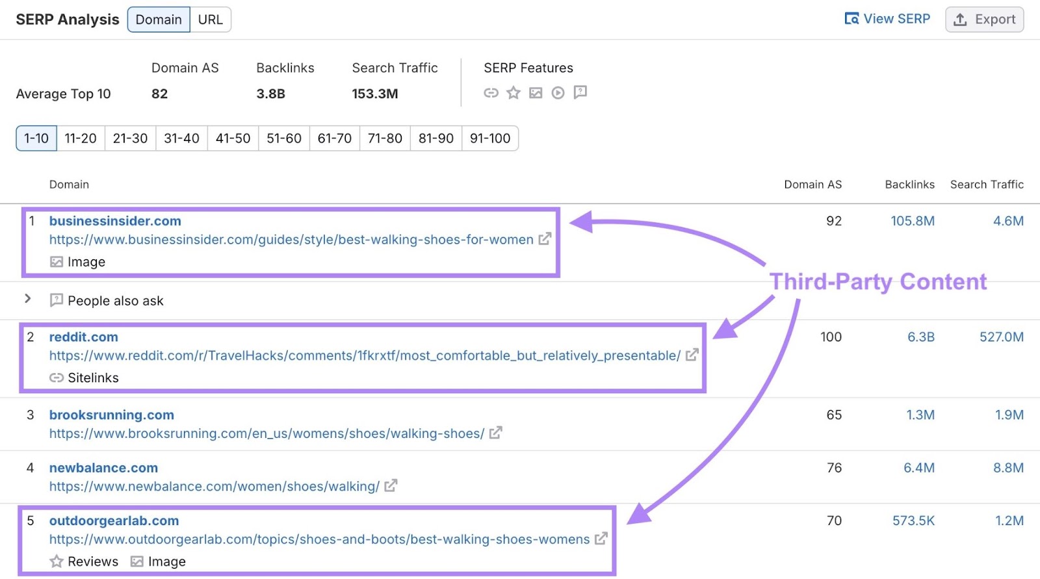This screenshot has width=1040, height=579.
Task: Click the People also ask icon under SERP Features
Action: (580, 92)
